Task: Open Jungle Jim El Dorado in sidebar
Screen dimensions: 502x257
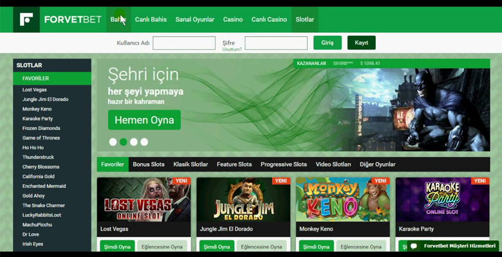Action: 45,100
